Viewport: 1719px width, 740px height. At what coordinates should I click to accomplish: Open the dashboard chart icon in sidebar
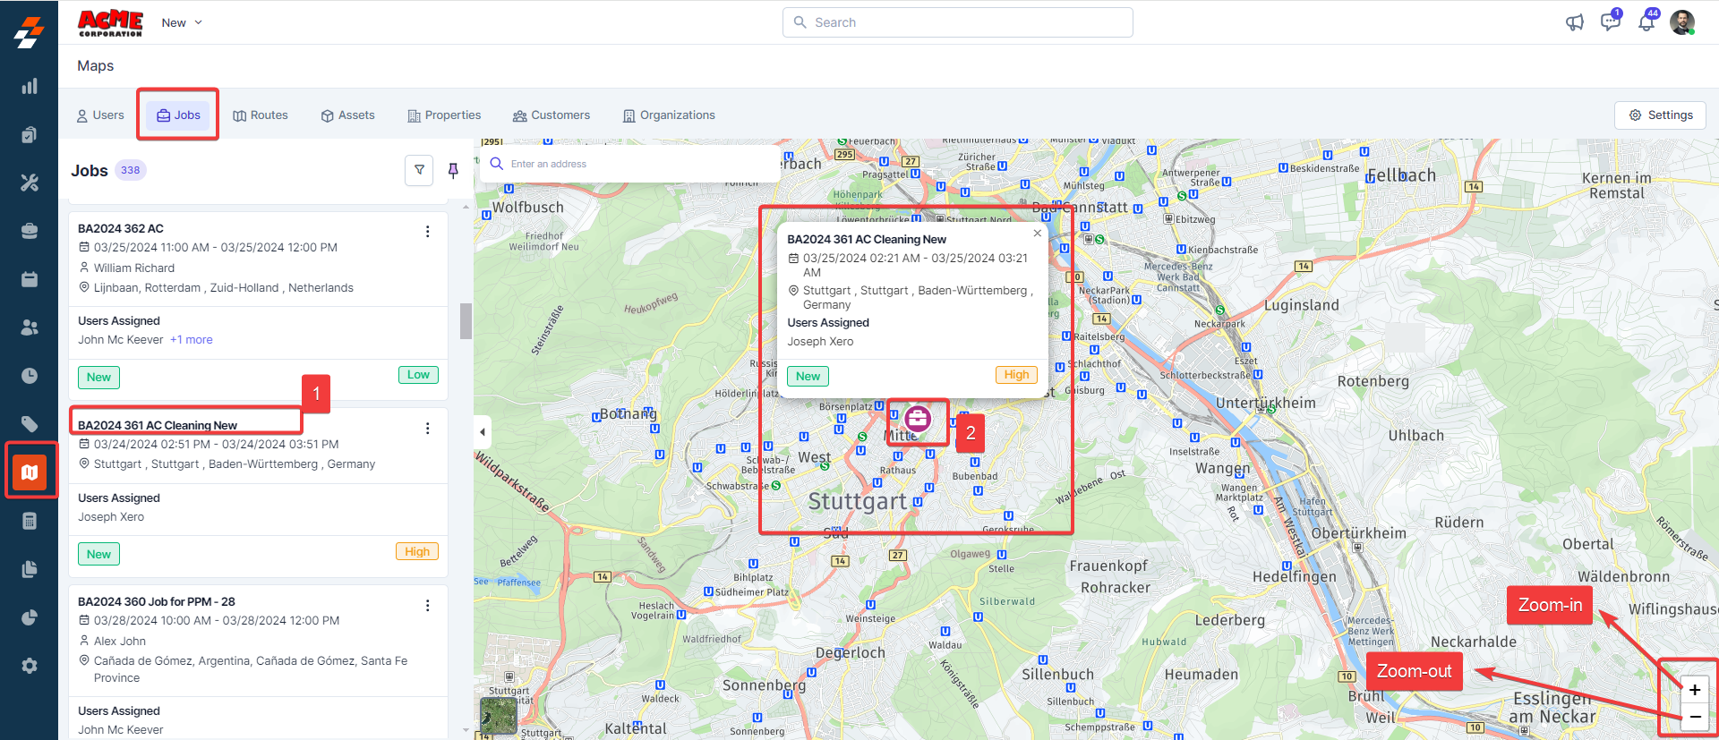[x=30, y=86]
